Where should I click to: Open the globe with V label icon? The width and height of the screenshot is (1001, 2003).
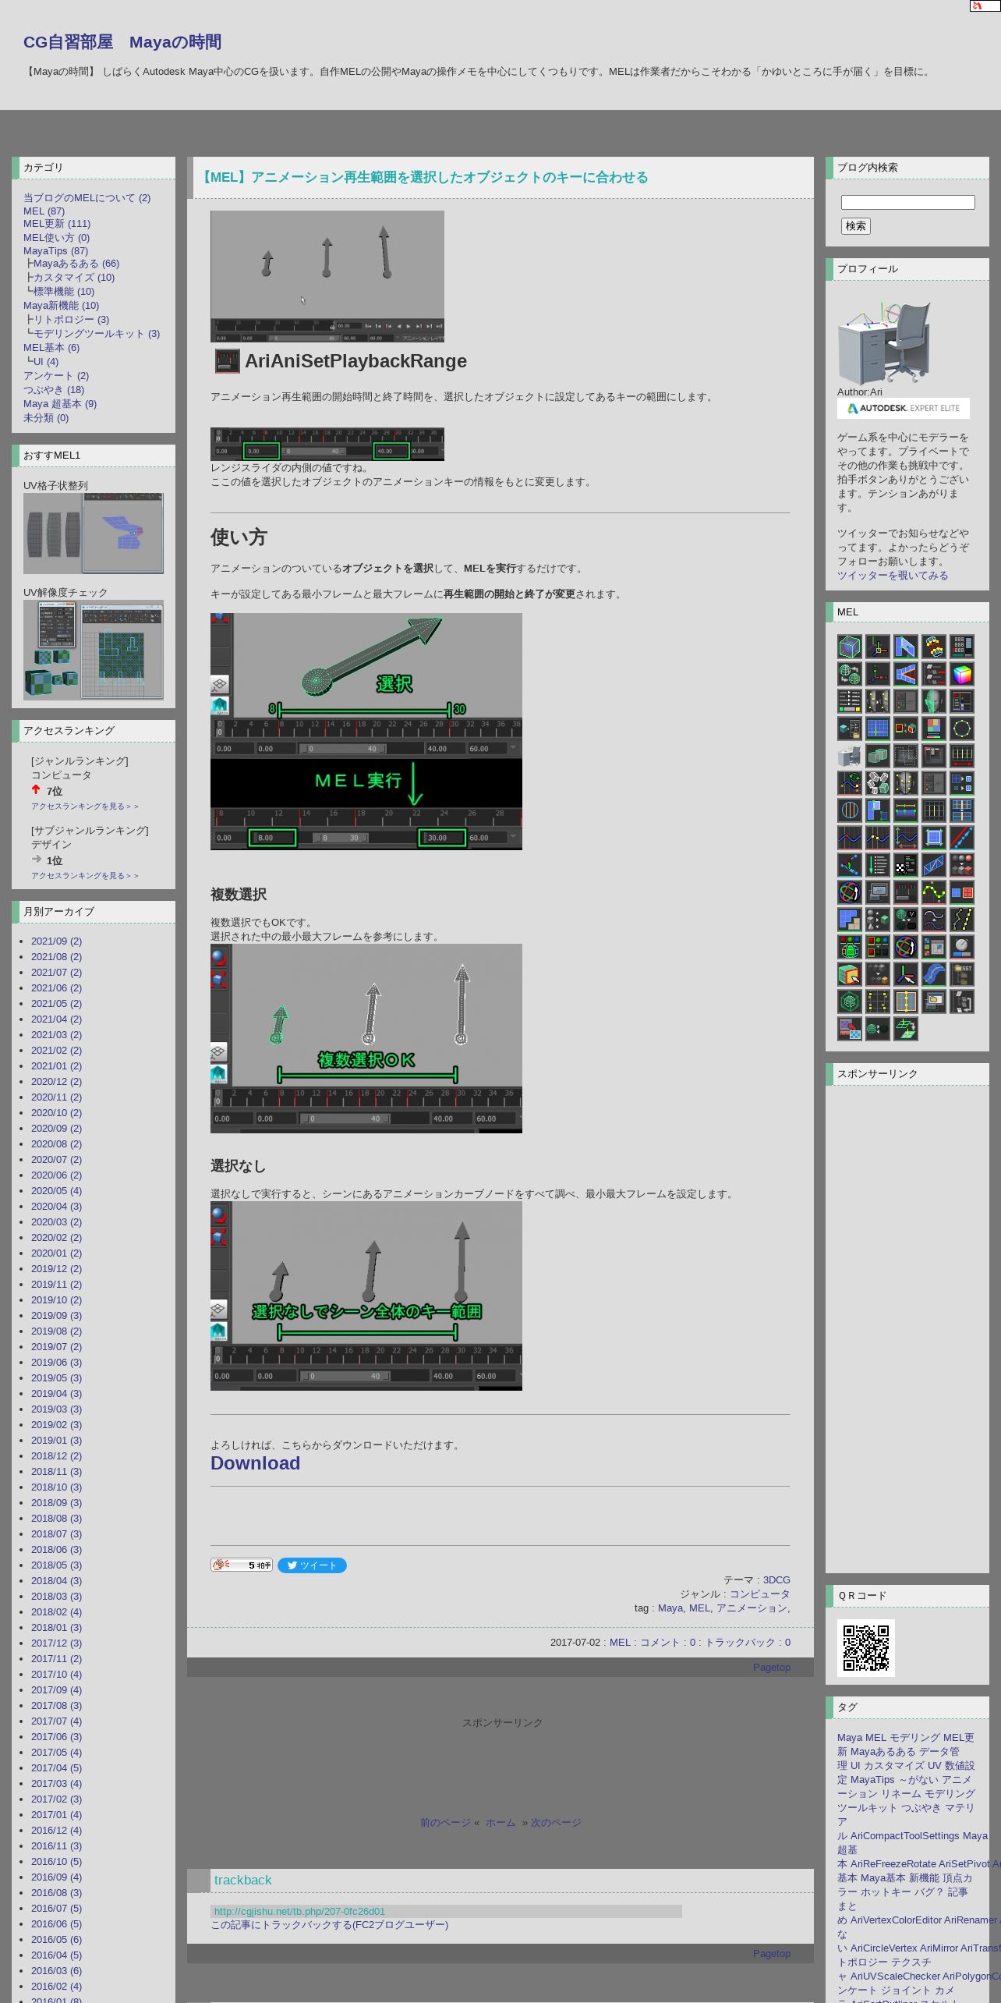coord(906,920)
